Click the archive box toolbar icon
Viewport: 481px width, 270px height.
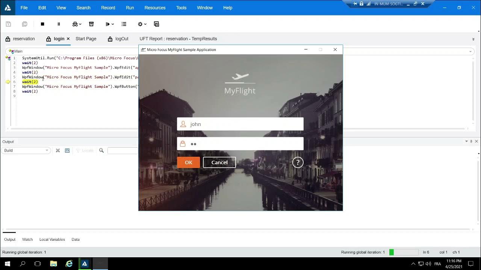[x=91, y=24]
